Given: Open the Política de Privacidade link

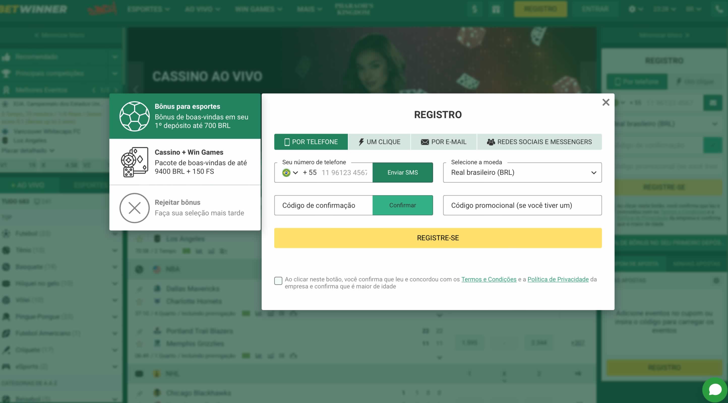Looking at the screenshot, I should 558,279.
